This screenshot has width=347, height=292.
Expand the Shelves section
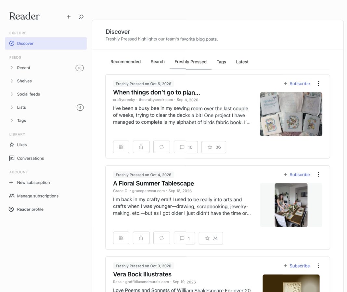point(46,81)
